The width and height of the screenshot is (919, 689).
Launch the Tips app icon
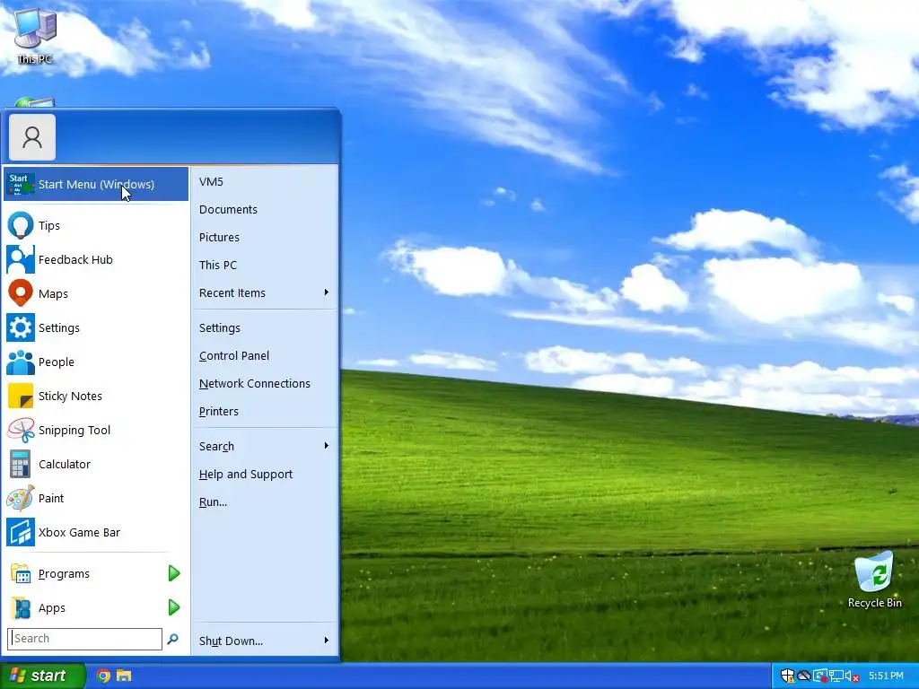(20, 225)
